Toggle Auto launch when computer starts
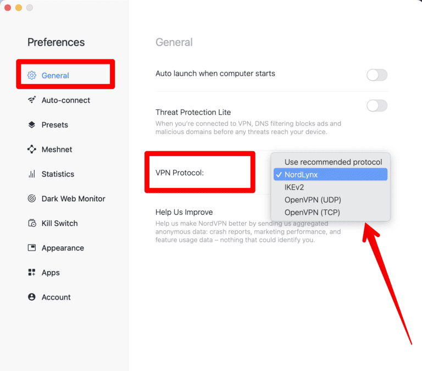The height and width of the screenshot is (371, 422). coord(377,75)
